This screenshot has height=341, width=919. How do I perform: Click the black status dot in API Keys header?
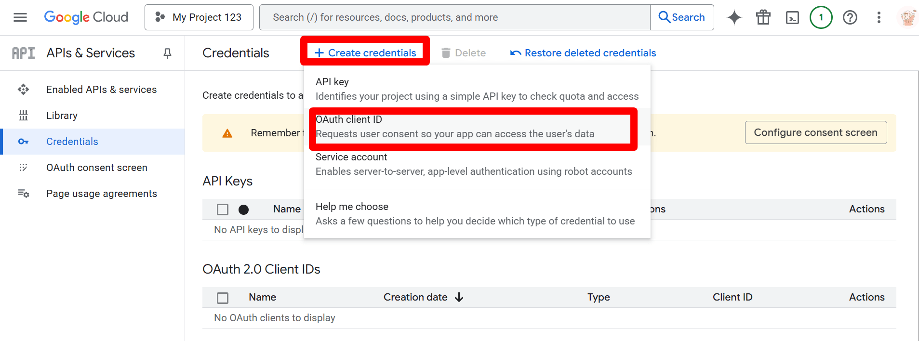tap(244, 210)
